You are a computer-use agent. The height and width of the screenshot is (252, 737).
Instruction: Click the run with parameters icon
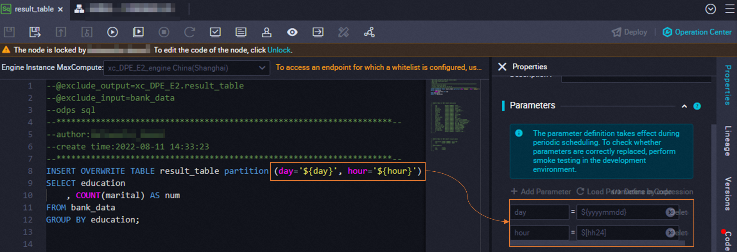click(x=138, y=32)
